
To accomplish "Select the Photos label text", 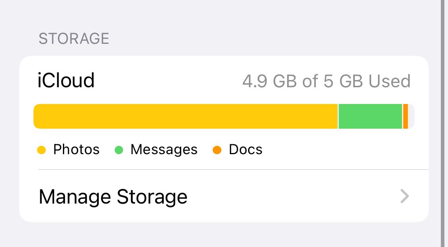I will click(76, 150).
